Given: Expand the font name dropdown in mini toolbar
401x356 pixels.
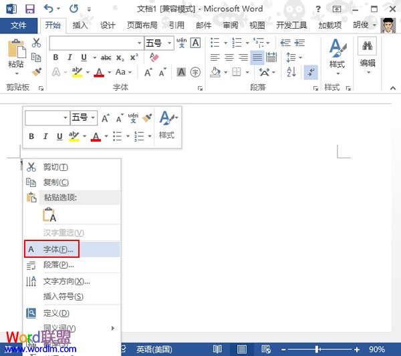Looking at the screenshot, I should pos(65,118).
